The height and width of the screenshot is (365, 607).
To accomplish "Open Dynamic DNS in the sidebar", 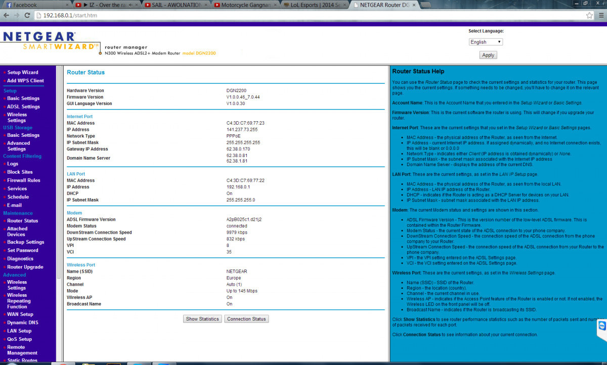I will [23, 323].
